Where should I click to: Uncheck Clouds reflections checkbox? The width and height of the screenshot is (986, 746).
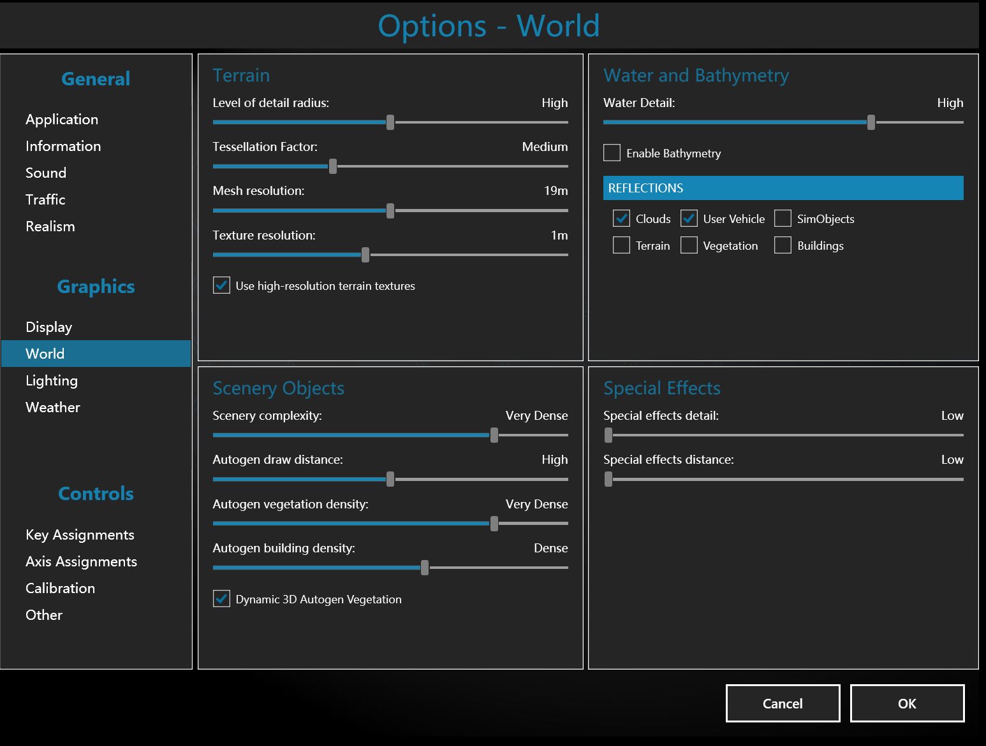coord(621,219)
